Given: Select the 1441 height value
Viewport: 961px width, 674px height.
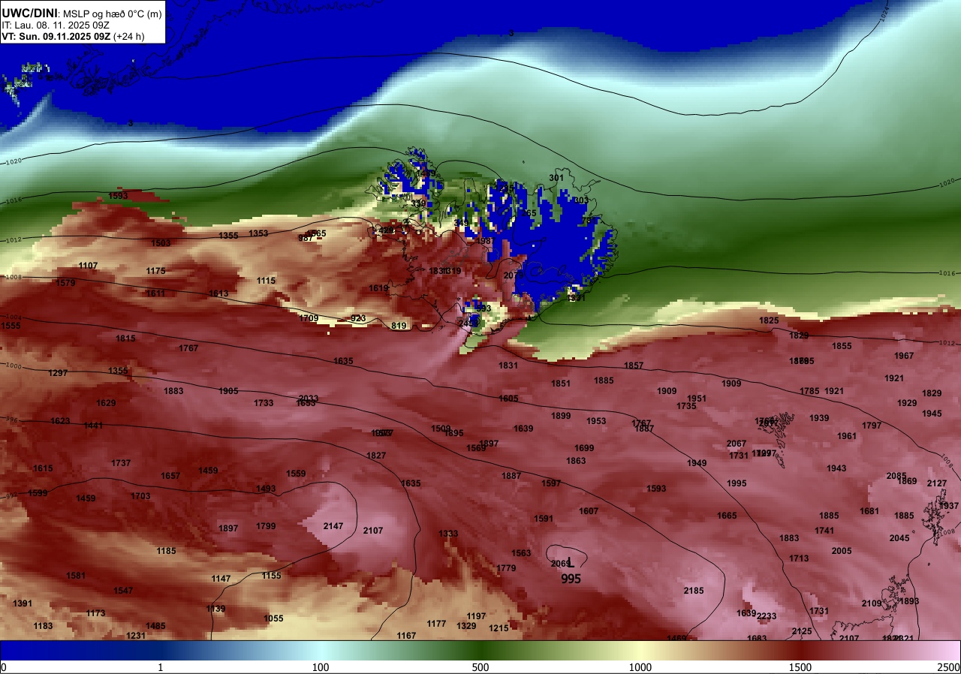Looking at the screenshot, I should point(93,426).
